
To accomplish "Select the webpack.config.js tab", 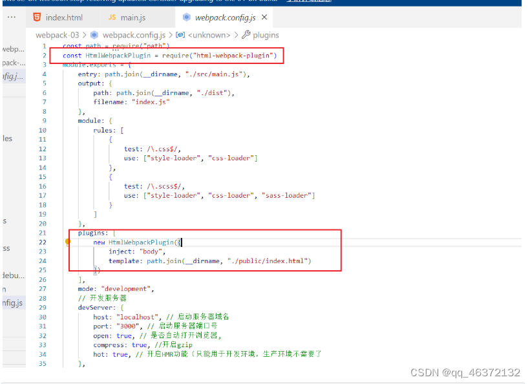I will coord(224,17).
